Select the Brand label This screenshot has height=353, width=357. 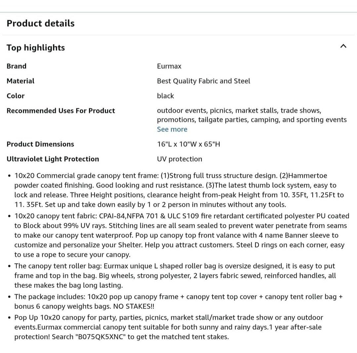17,66
